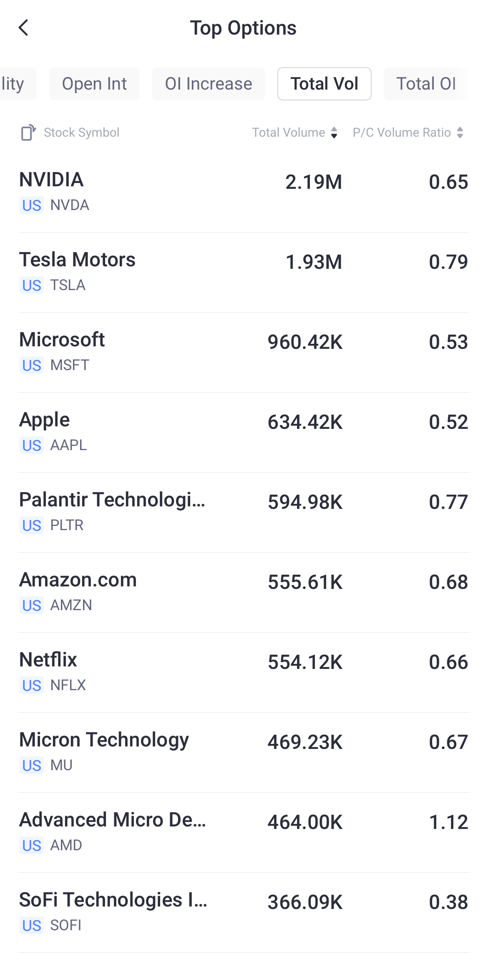488x954 pixels.
Task: Switch to the Open Int tab
Action: point(94,84)
